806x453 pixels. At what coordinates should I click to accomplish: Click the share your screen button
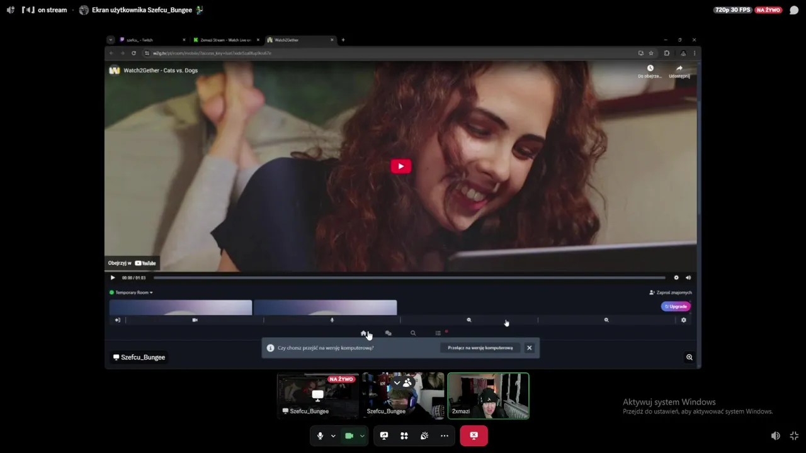(384, 435)
